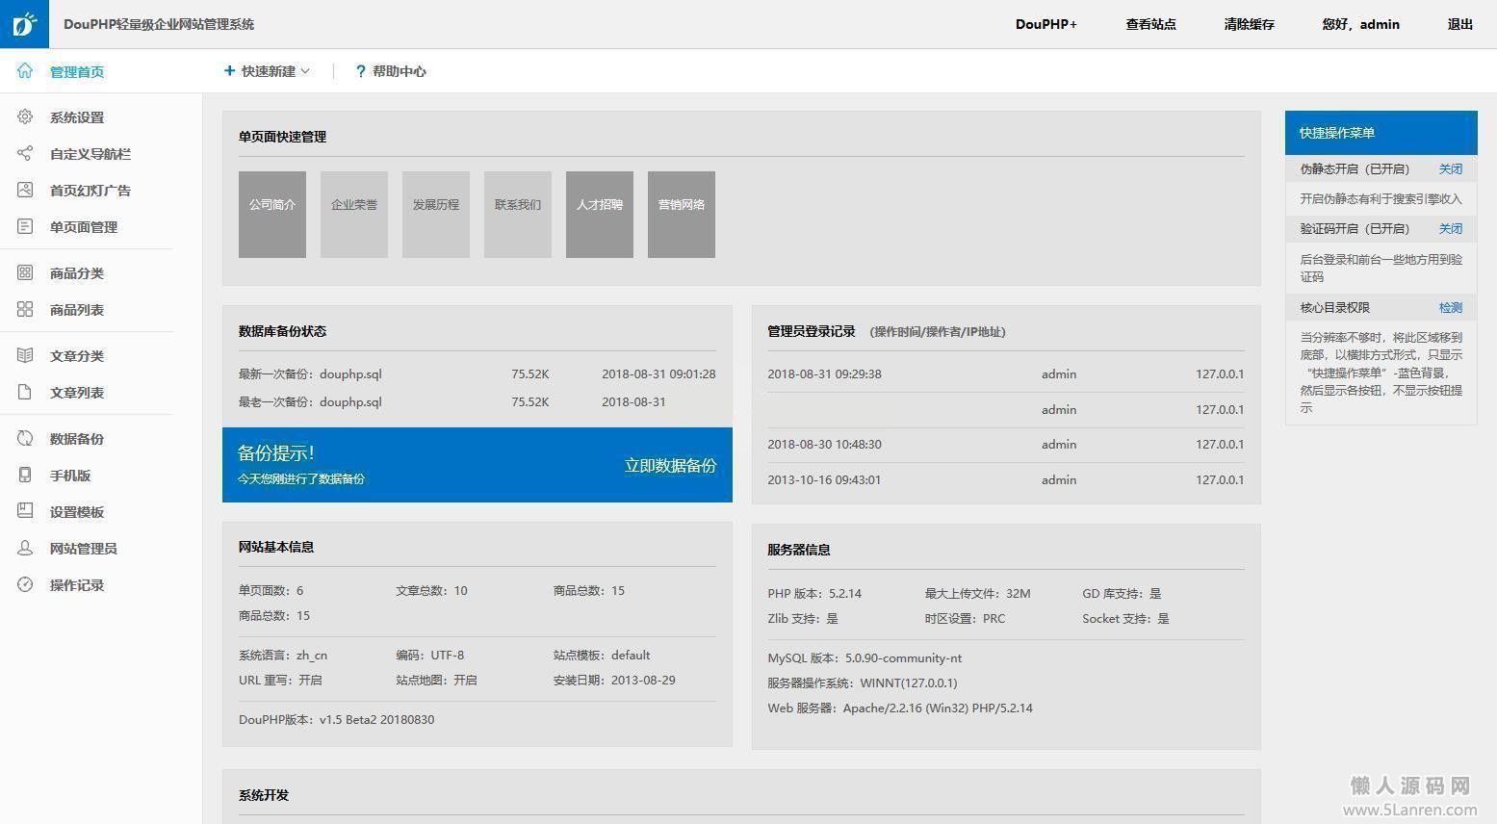Click the DouPHP logo icon

24,24
